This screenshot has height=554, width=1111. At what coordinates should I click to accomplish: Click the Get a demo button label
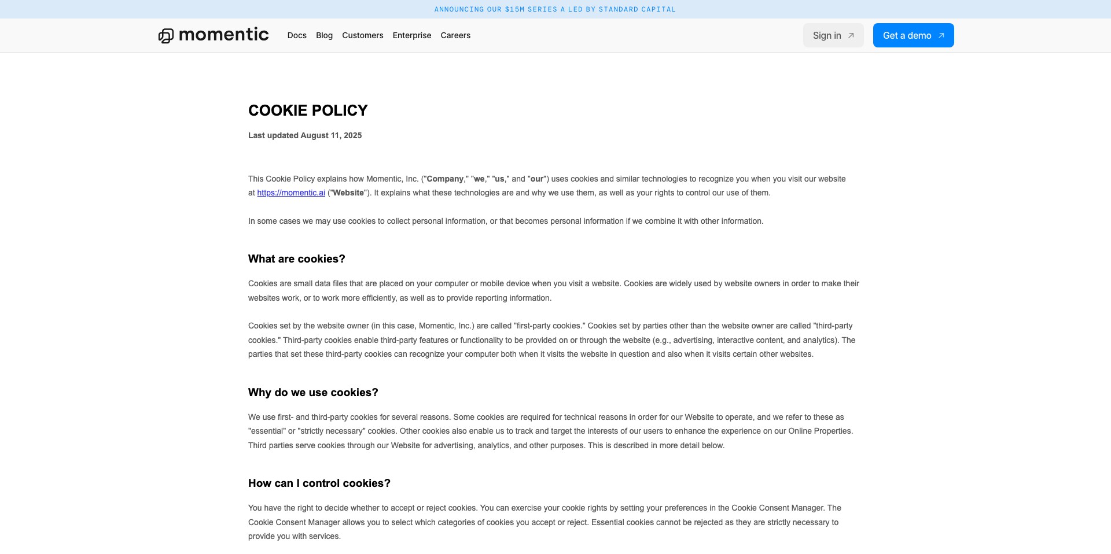pos(907,35)
